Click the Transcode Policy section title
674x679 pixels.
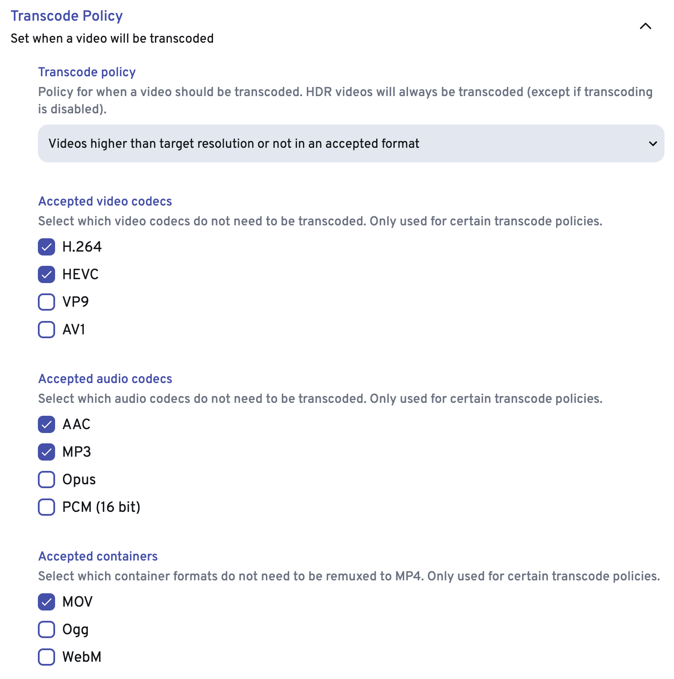click(x=67, y=16)
